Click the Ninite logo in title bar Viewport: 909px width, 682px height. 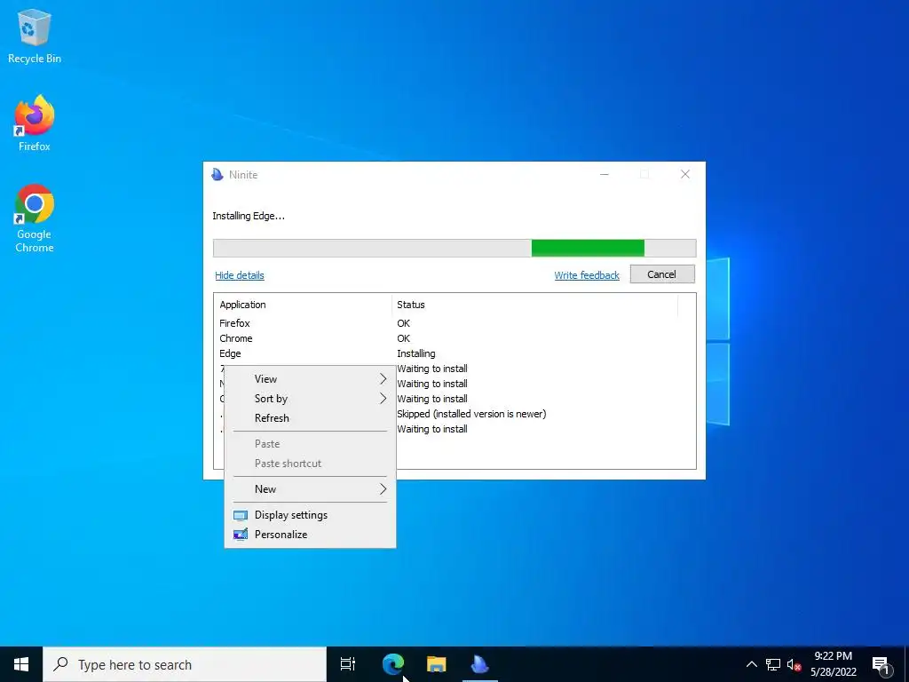point(217,175)
